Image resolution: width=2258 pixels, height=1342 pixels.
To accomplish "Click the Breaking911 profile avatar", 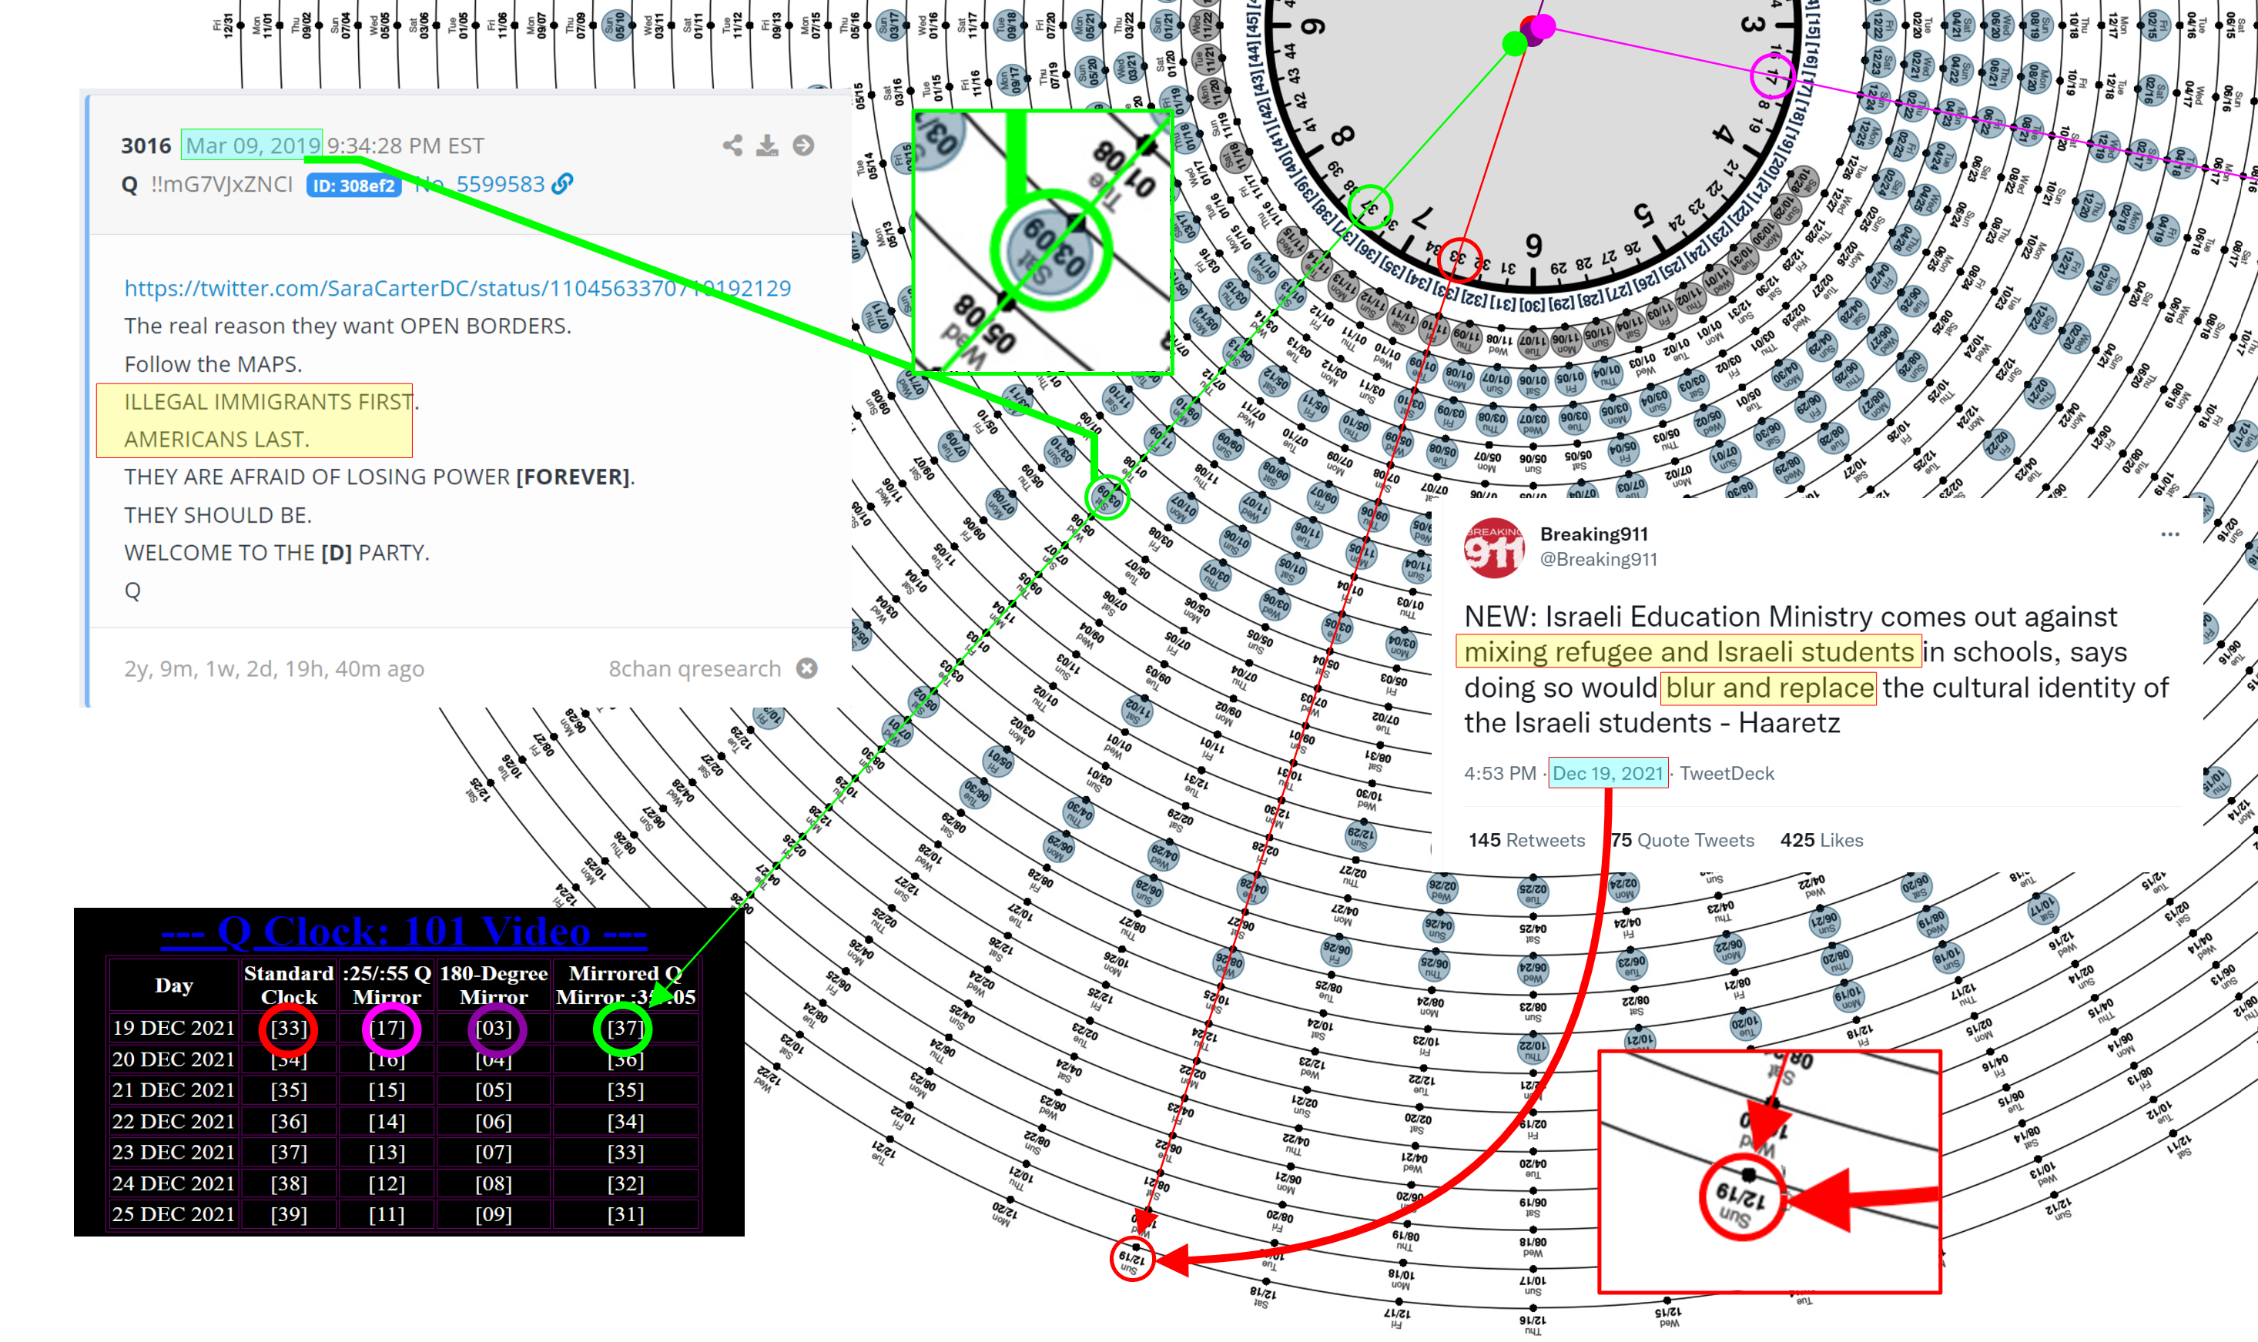I will [1494, 547].
